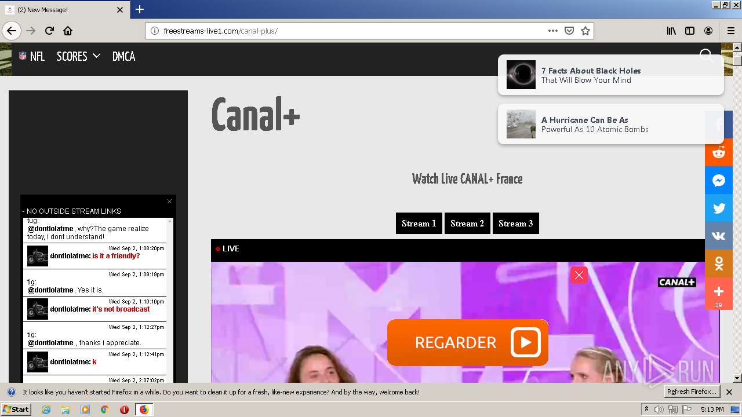Image resolution: width=742 pixels, height=417 pixels.
Task: Switch to Stream 2
Action: 467,224
